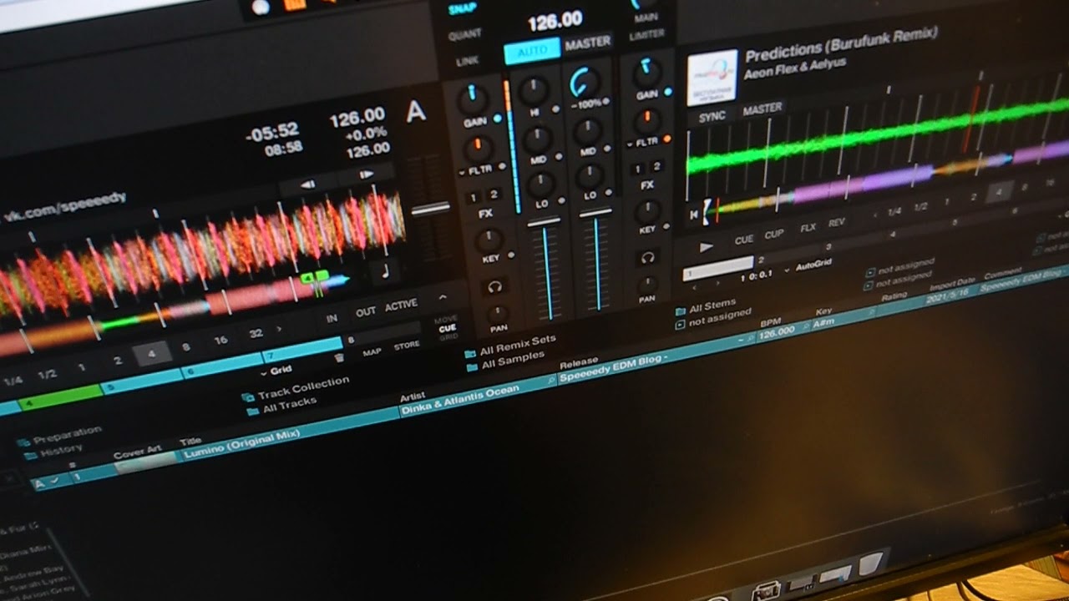Toggle SNAP mode

[461, 9]
